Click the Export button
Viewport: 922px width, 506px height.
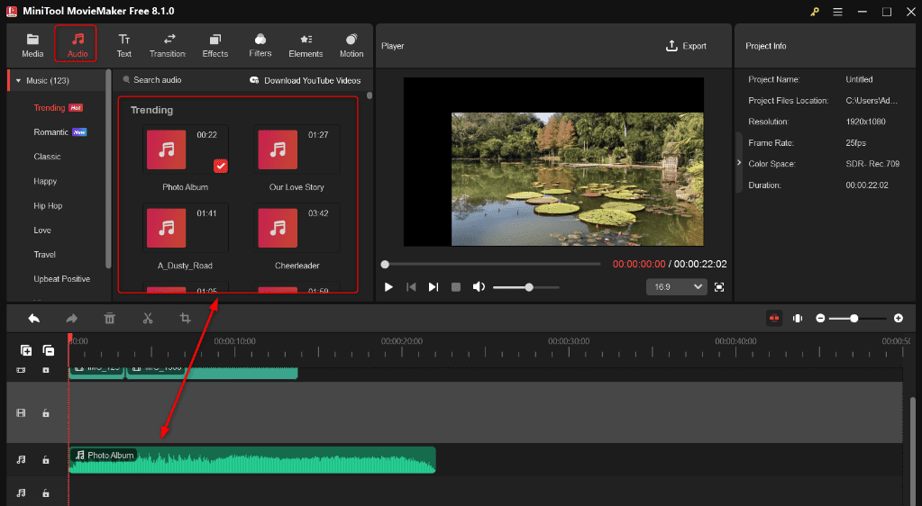(x=686, y=46)
